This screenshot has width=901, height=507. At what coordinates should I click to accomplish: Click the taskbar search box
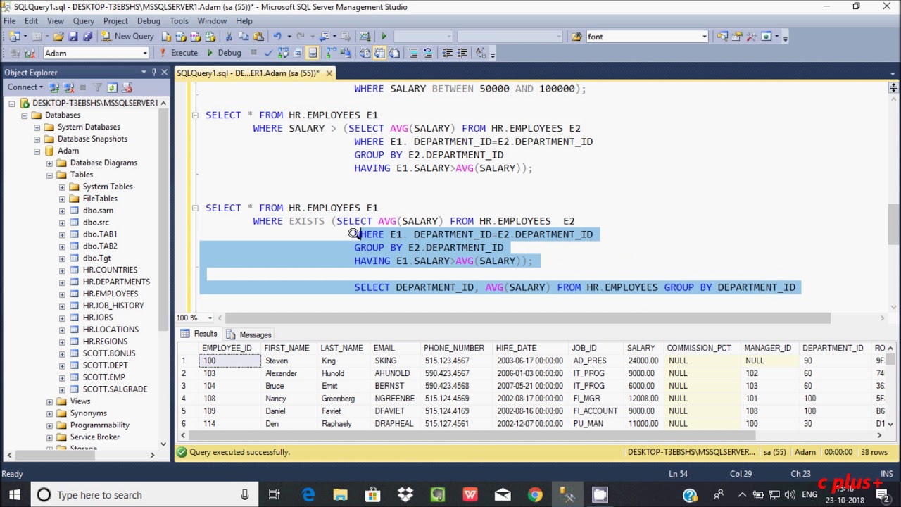144,495
